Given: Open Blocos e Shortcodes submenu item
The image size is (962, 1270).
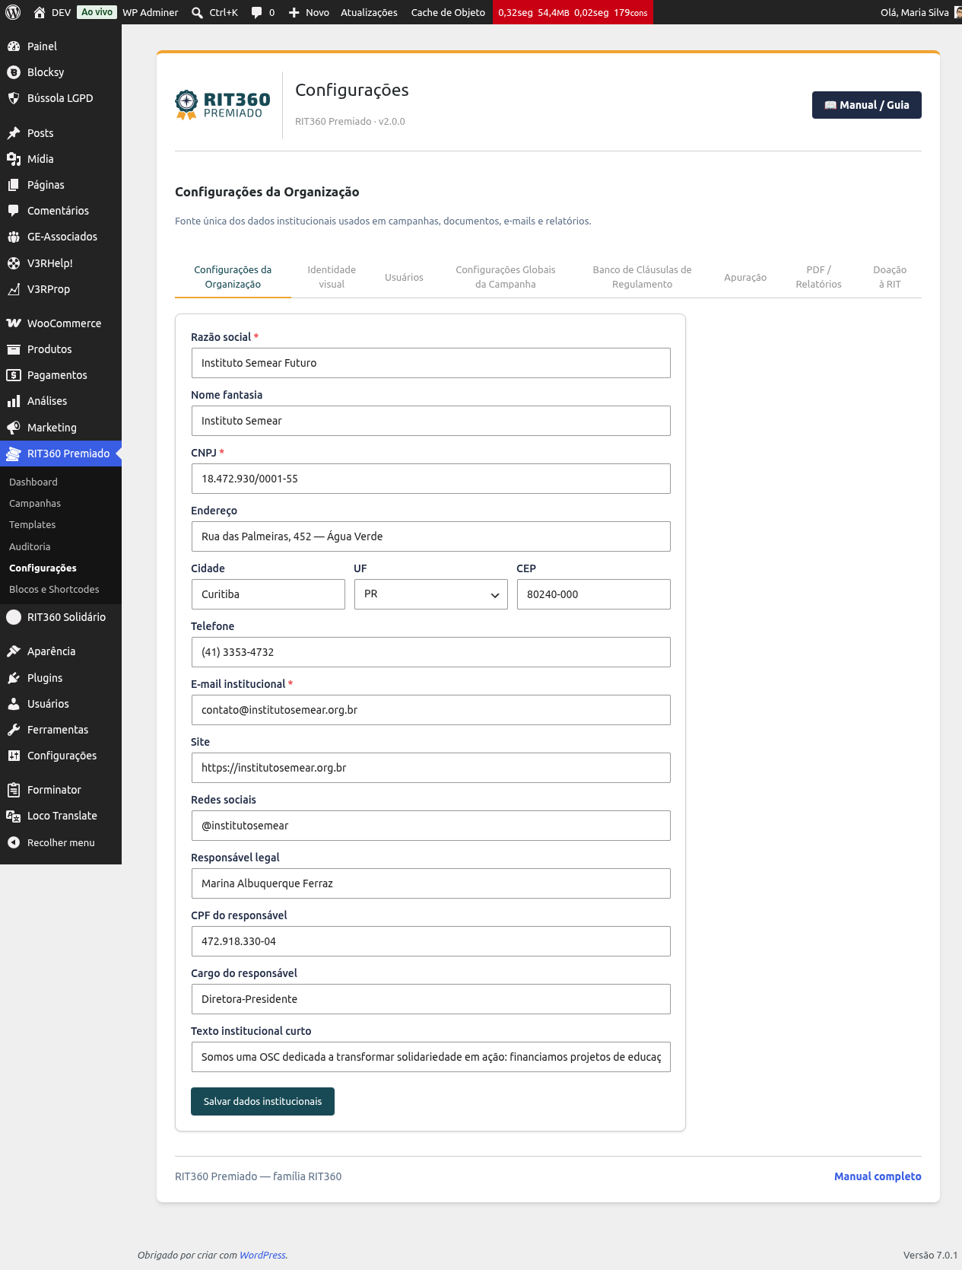Looking at the screenshot, I should pos(54,590).
